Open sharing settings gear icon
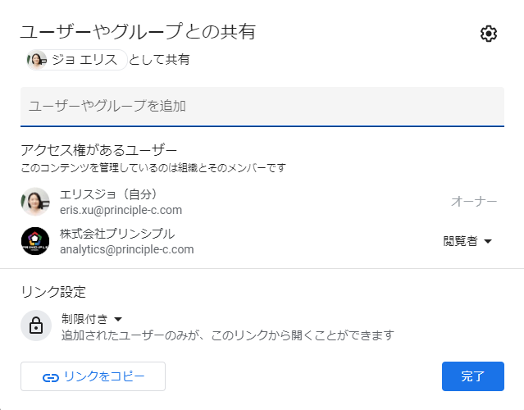524x410 pixels. (x=489, y=34)
